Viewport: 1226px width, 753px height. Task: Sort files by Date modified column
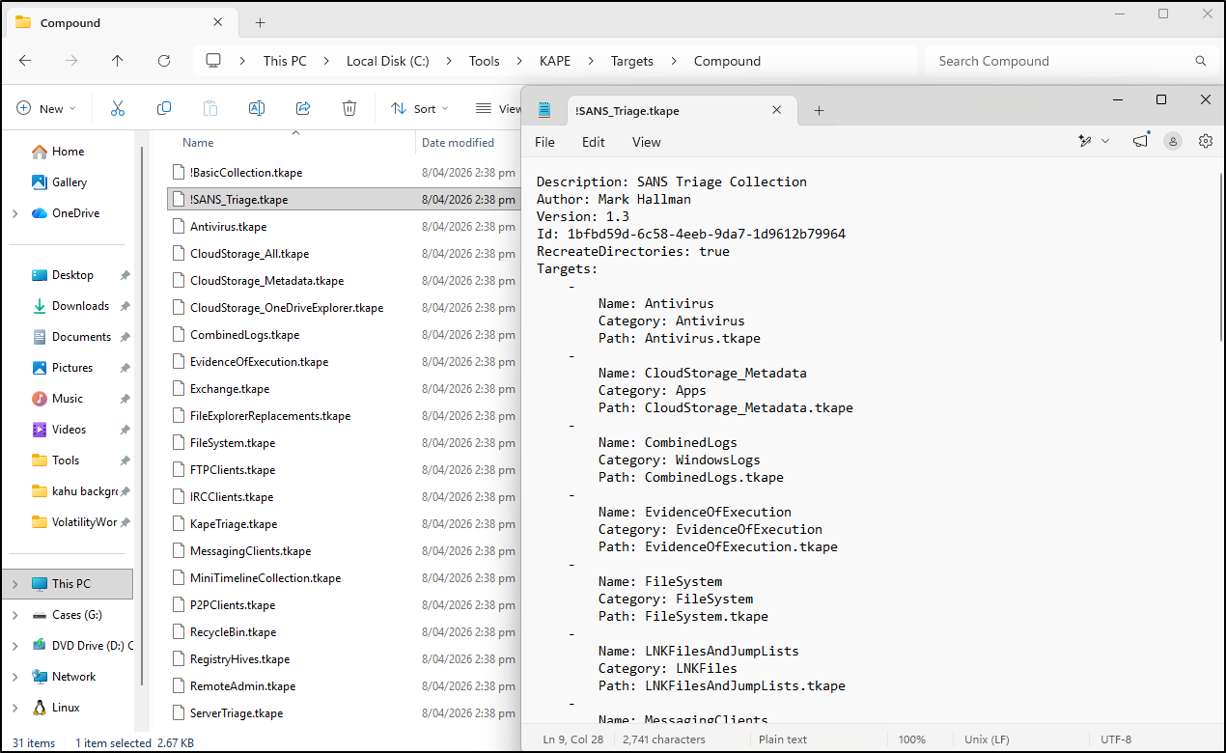tap(458, 143)
